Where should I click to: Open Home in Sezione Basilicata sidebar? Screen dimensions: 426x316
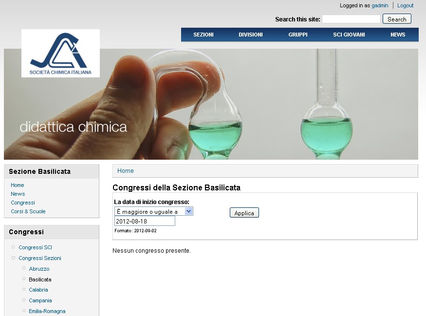click(x=18, y=185)
